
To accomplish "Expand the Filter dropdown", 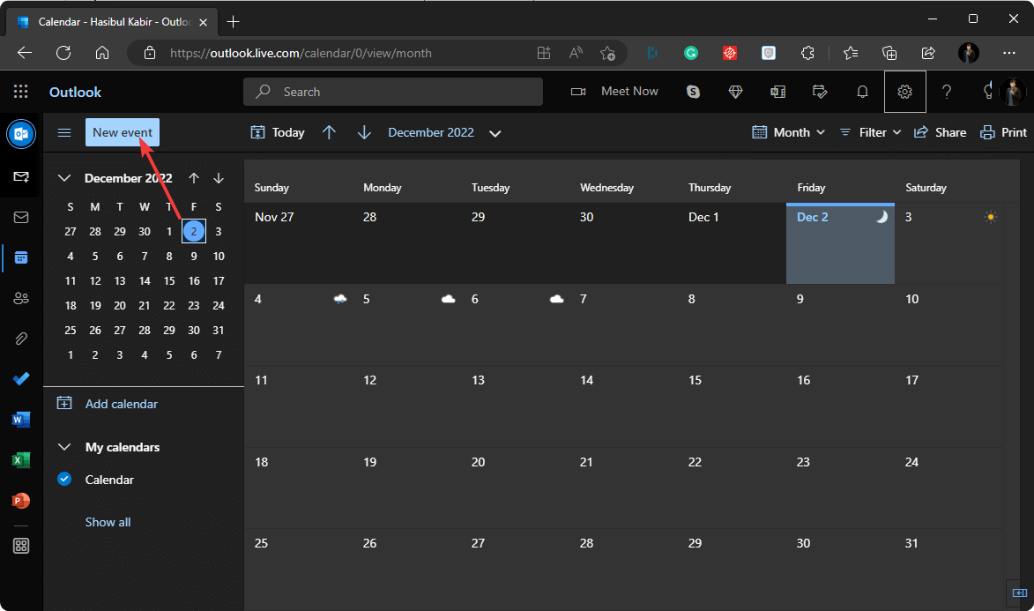I will (870, 132).
